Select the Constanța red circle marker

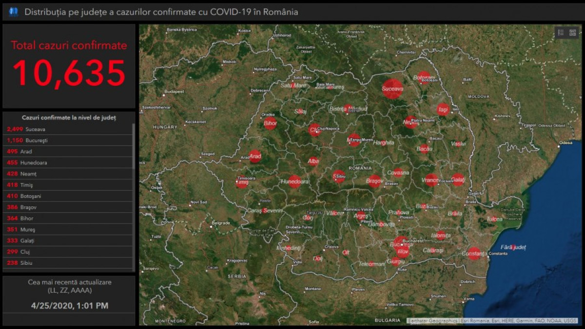click(474, 254)
